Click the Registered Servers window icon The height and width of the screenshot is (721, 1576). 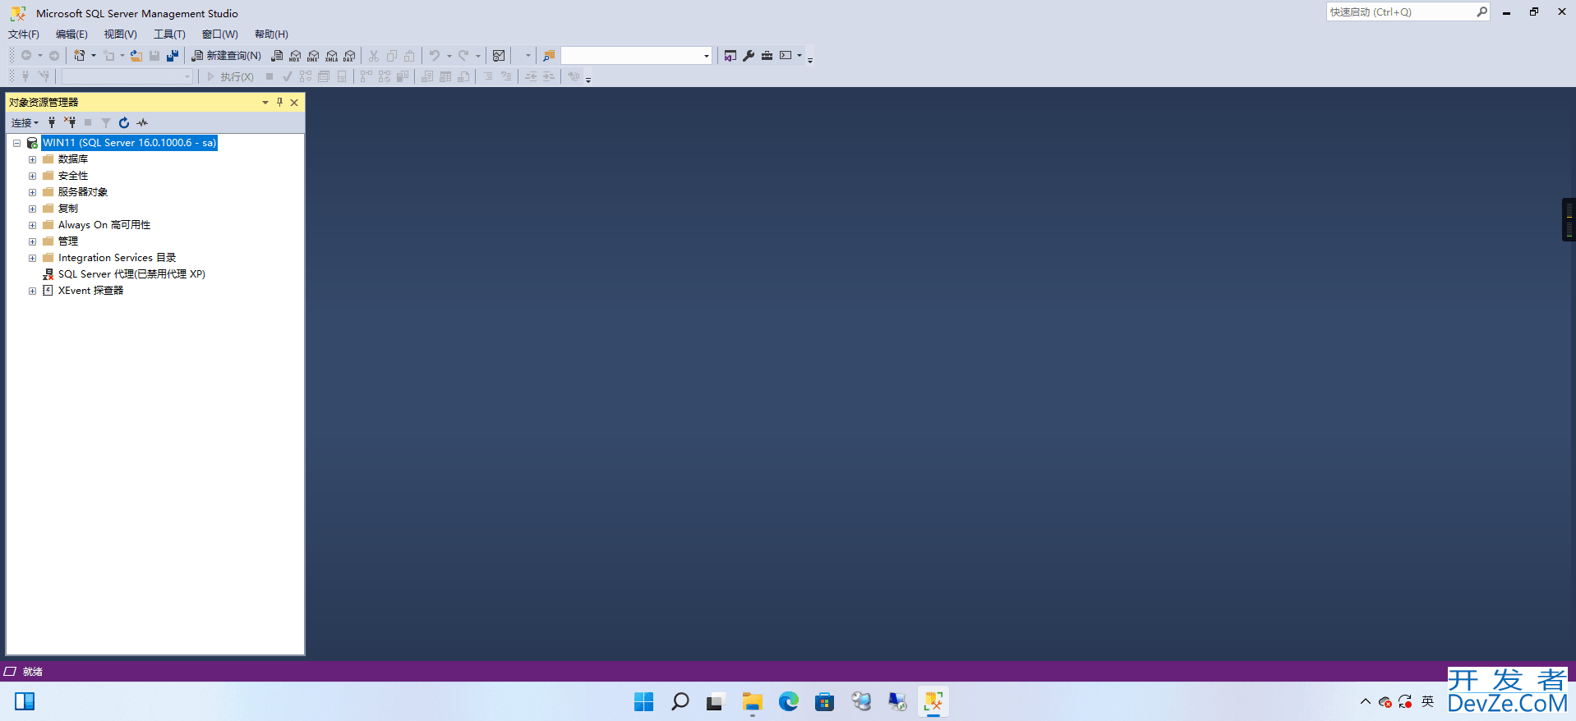pyautogui.click(x=730, y=56)
